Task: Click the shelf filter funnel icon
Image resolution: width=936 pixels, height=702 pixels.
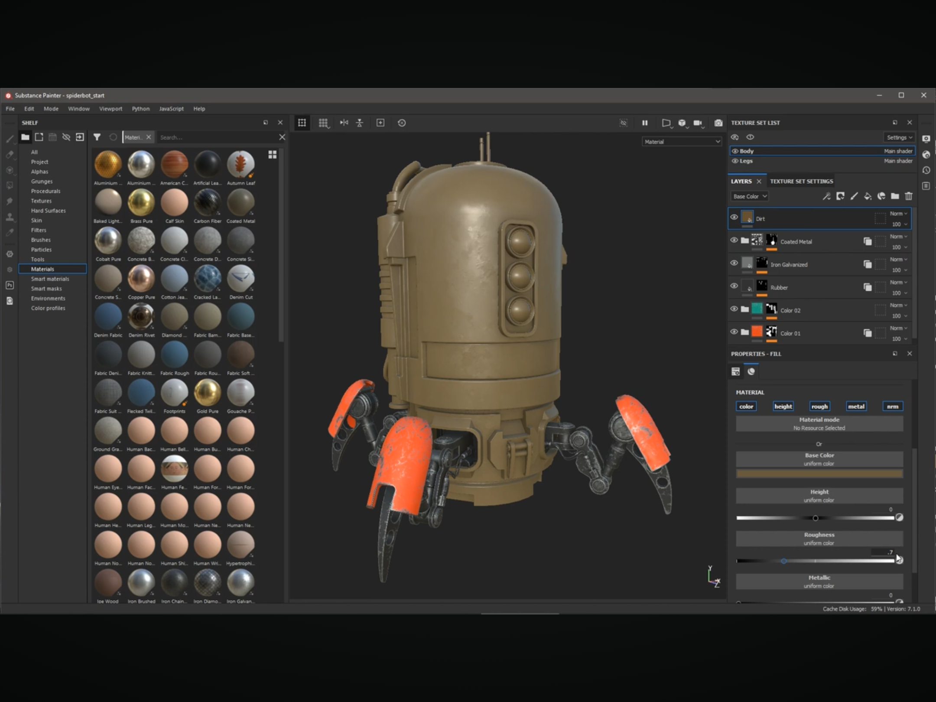Action: tap(97, 137)
